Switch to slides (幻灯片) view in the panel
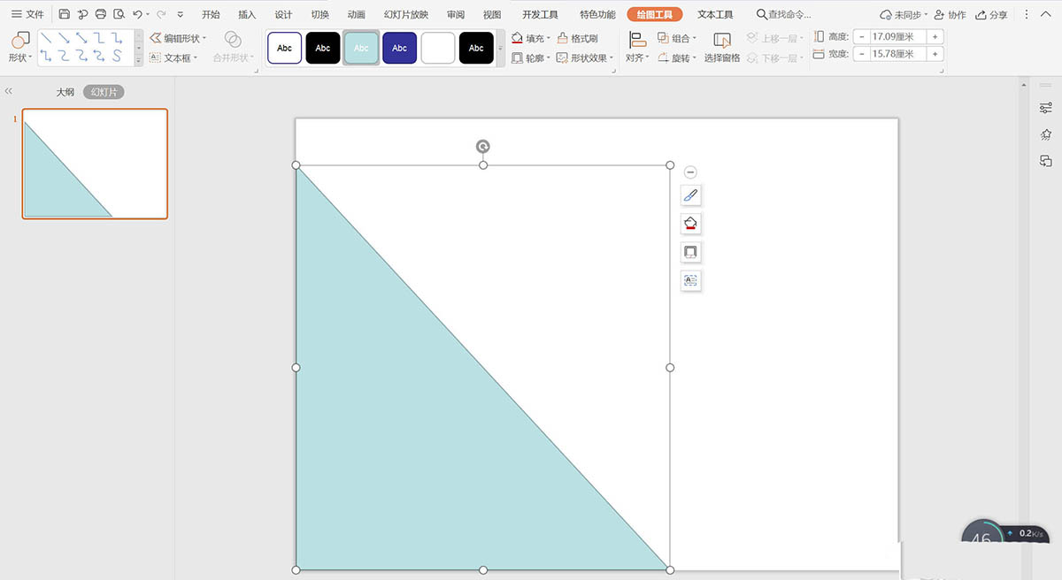Image resolution: width=1062 pixels, height=580 pixels. click(x=104, y=92)
